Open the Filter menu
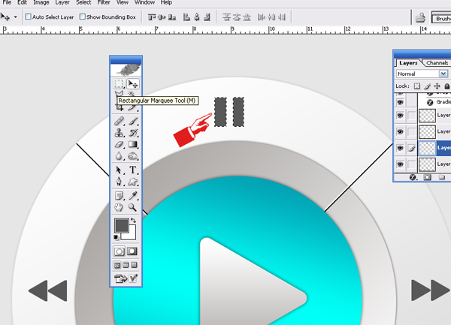 point(104,2)
